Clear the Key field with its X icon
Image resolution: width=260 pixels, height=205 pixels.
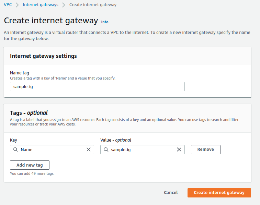[x=89, y=149]
